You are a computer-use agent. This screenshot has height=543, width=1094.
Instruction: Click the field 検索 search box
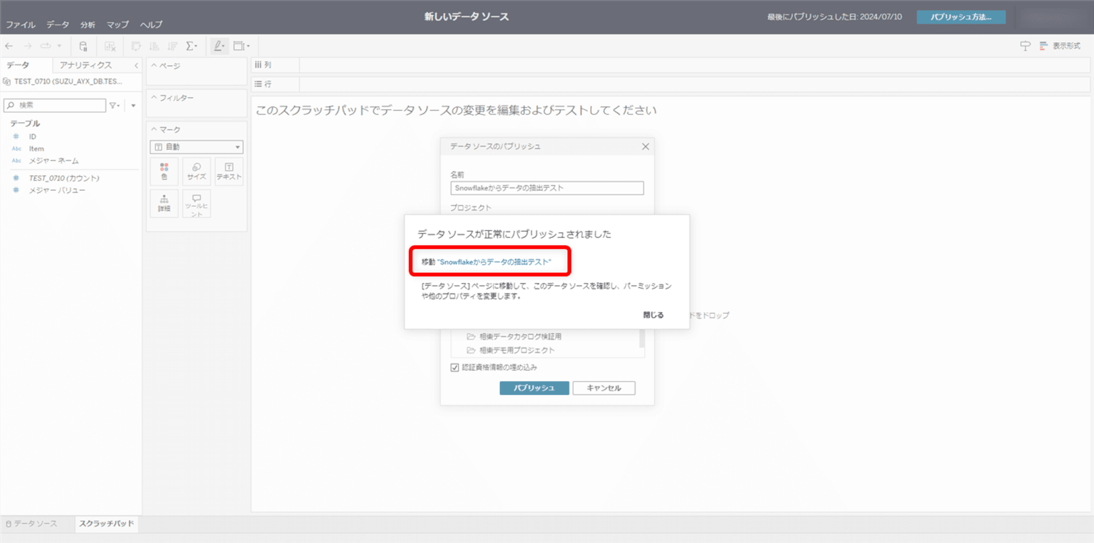(55, 105)
